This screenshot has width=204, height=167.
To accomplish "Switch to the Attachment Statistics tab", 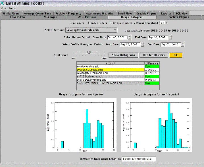I will [x=99, y=13].
